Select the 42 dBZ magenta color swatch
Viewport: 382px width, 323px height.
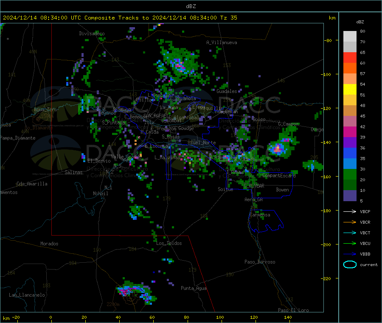tap(350, 132)
